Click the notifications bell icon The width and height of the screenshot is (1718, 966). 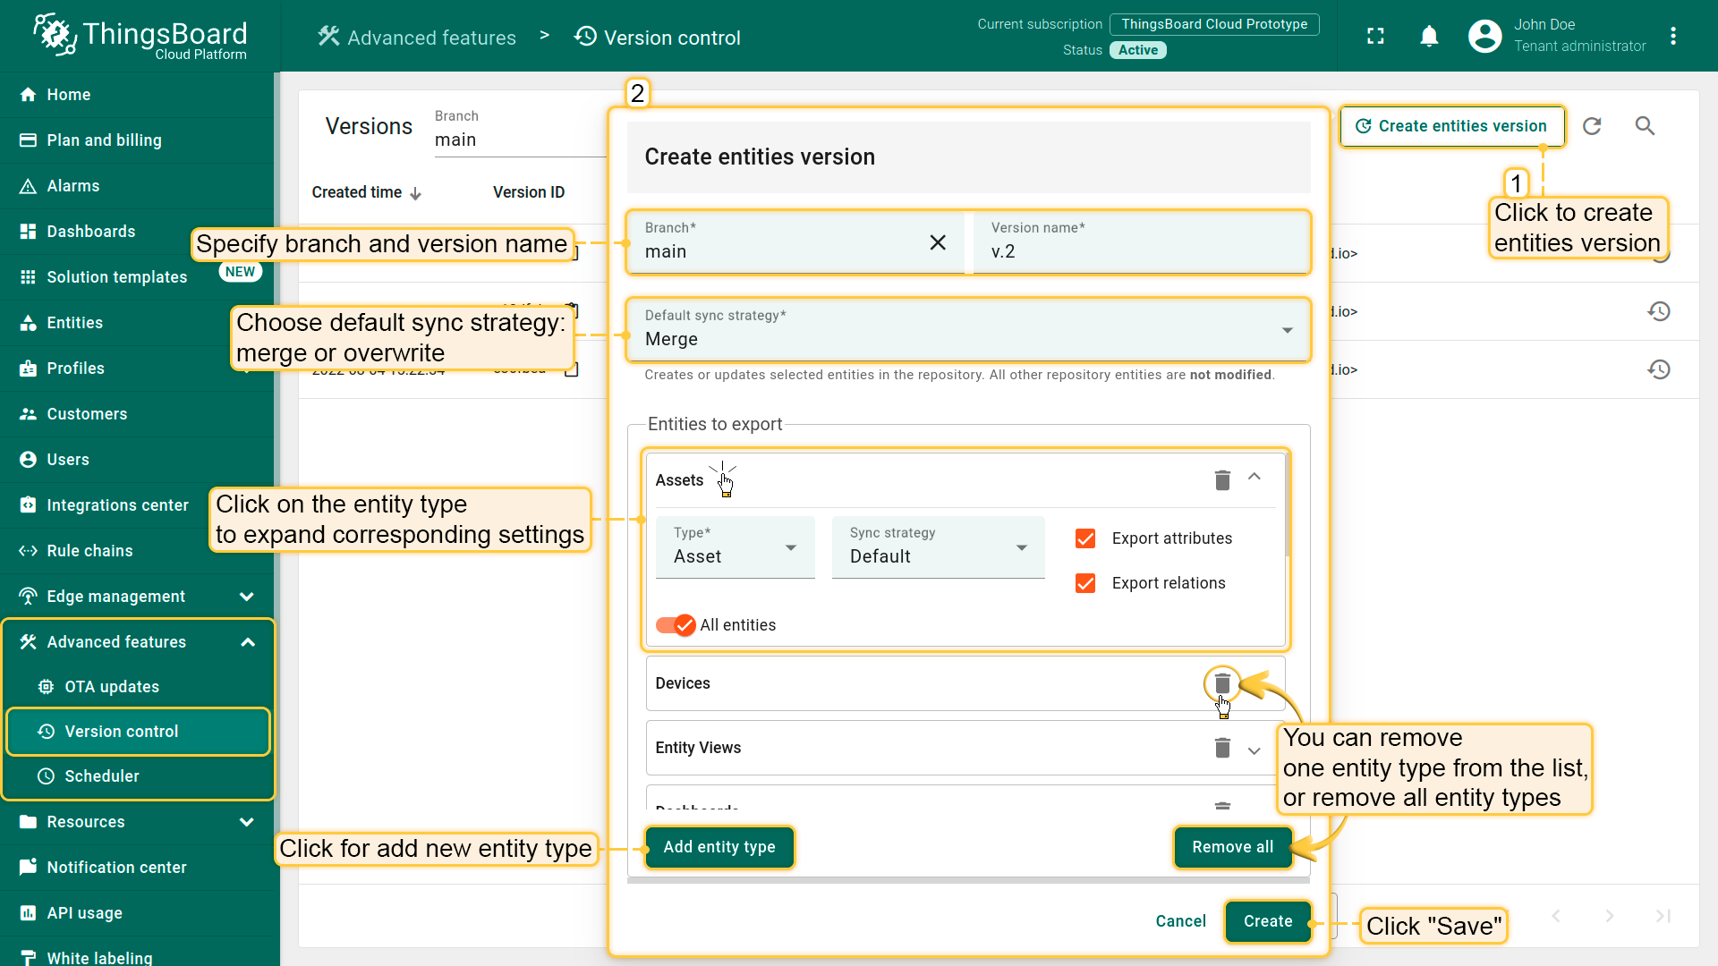coord(1429,37)
